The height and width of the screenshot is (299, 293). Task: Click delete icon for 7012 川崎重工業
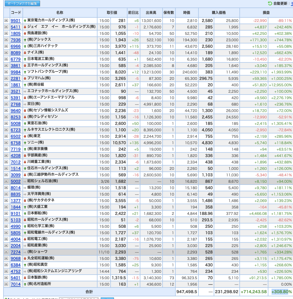click(6, 162)
